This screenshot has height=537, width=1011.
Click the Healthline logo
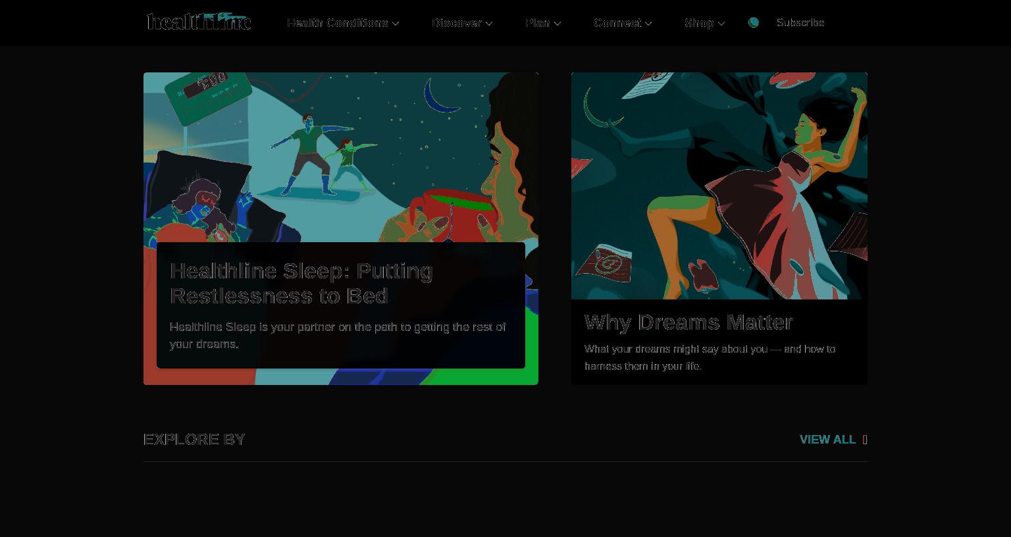coord(199,22)
